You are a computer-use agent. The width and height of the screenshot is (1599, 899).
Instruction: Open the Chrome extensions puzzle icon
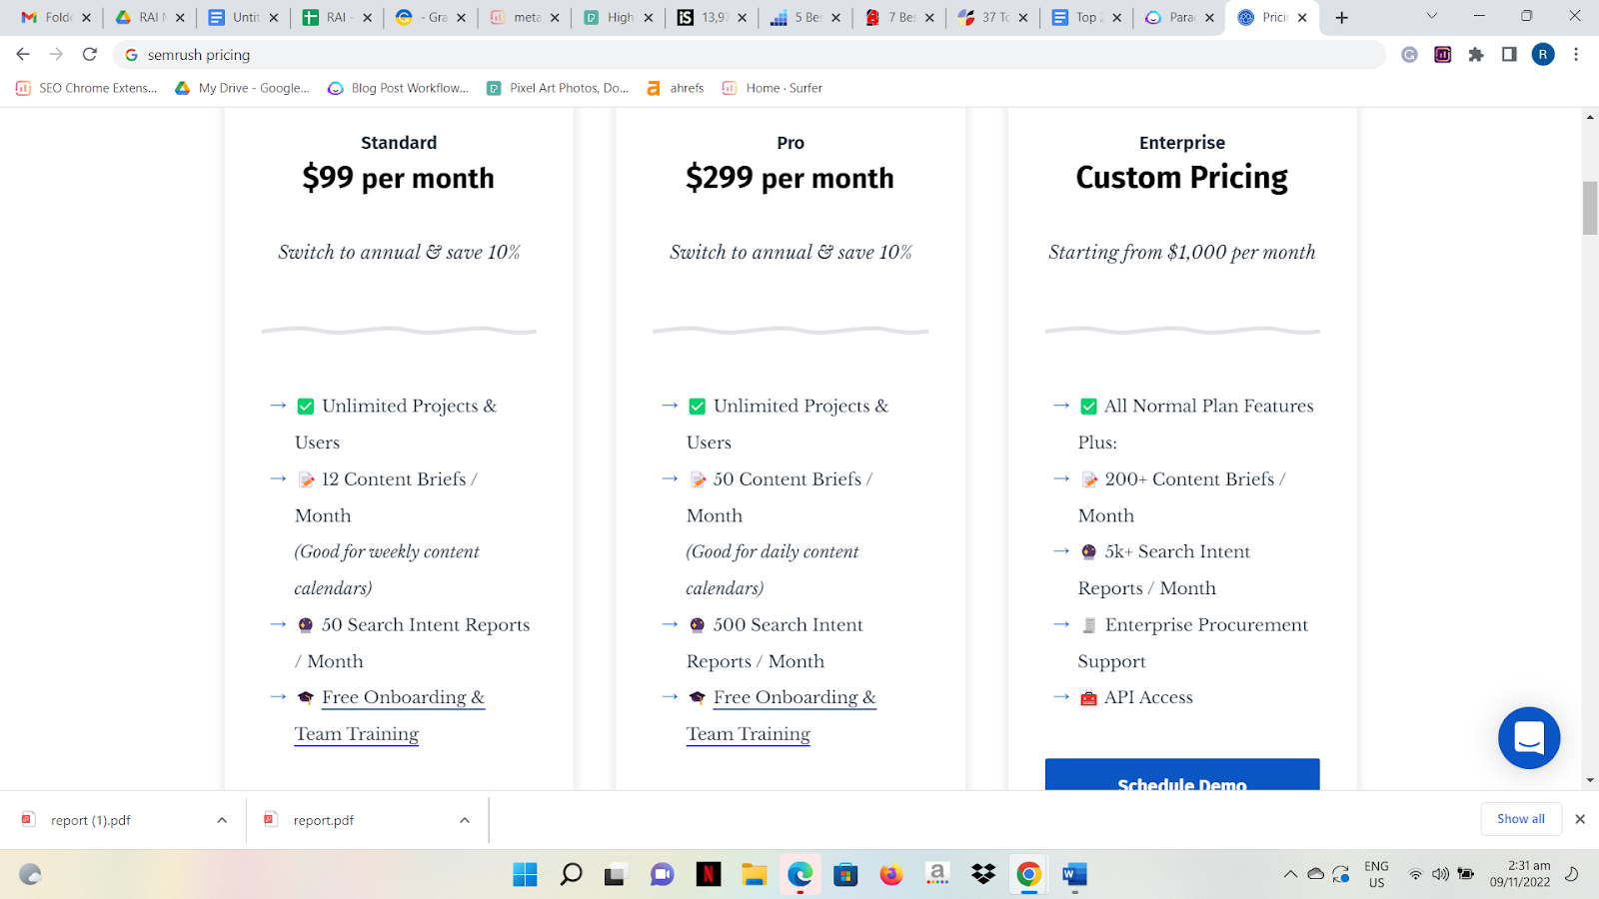1476,54
